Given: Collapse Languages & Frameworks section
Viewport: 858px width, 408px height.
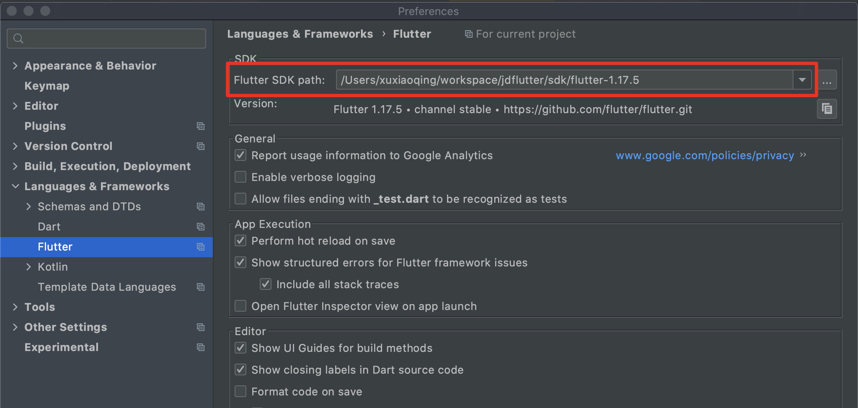Looking at the screenshot, I should pos(15,186).
